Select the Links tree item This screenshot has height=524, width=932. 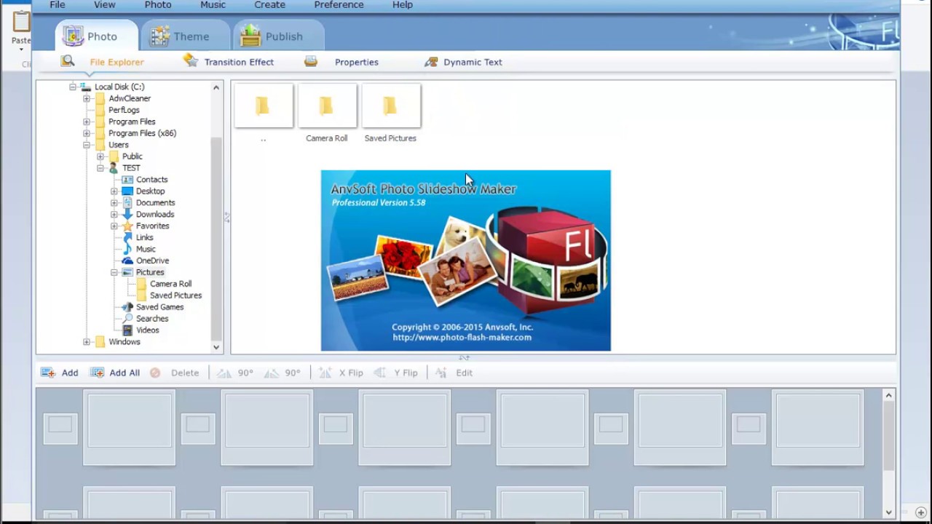click(x=144, y=237)
